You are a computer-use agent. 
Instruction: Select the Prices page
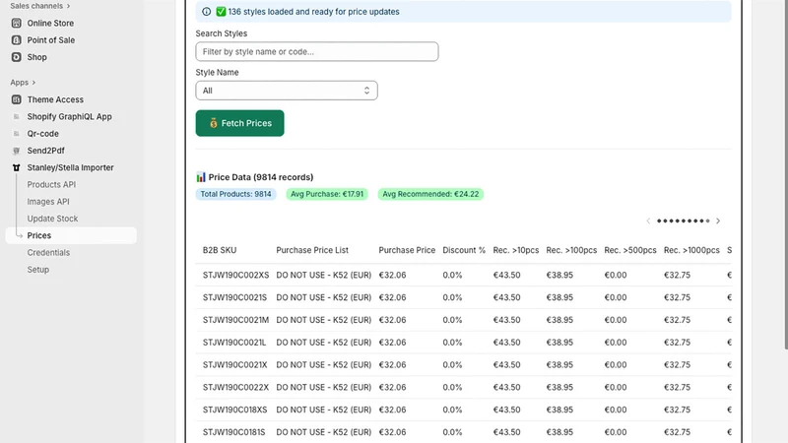click(x=71, y=235)
